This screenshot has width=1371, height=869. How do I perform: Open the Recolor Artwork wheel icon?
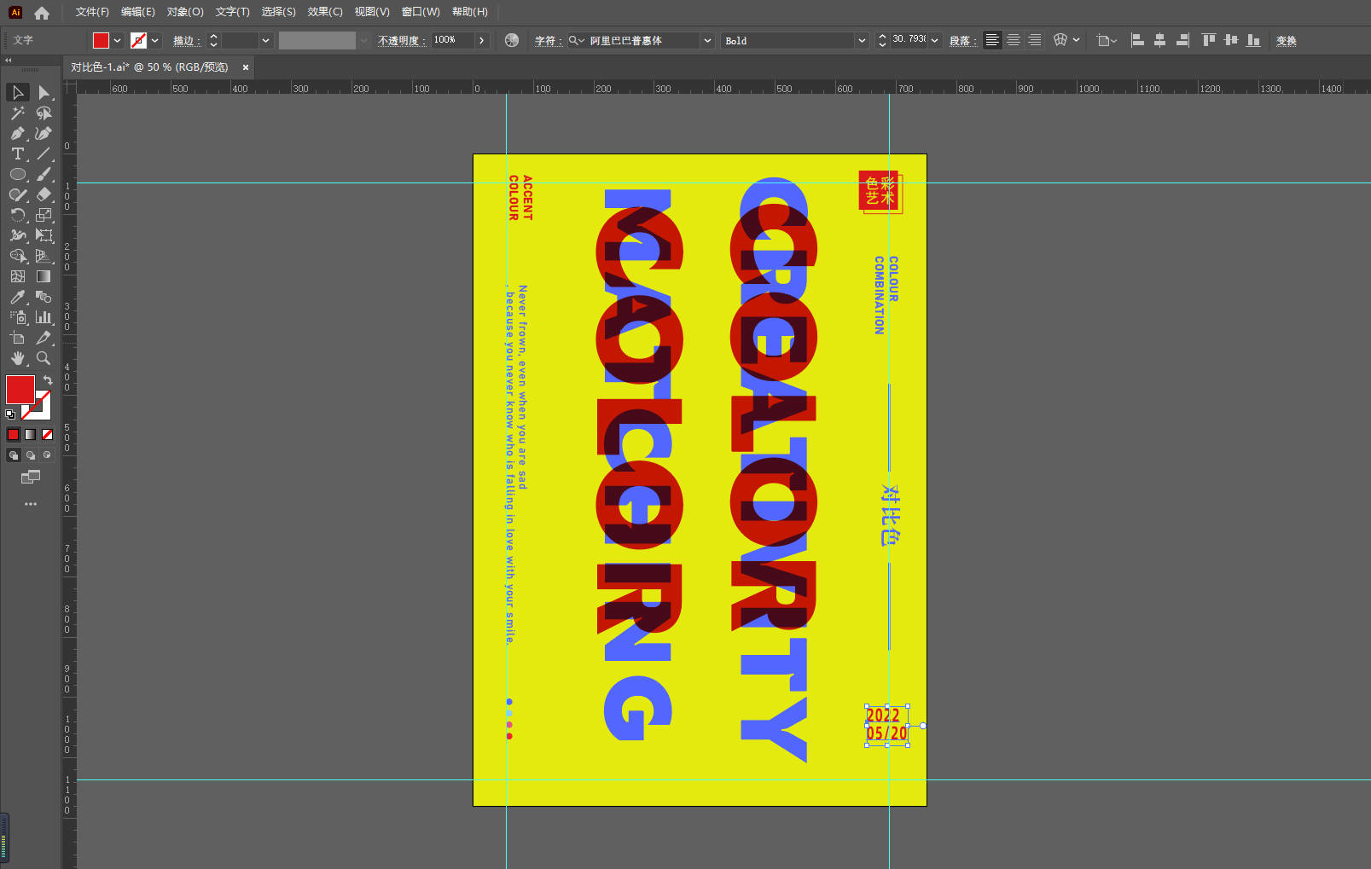click(x=511, y=40)
